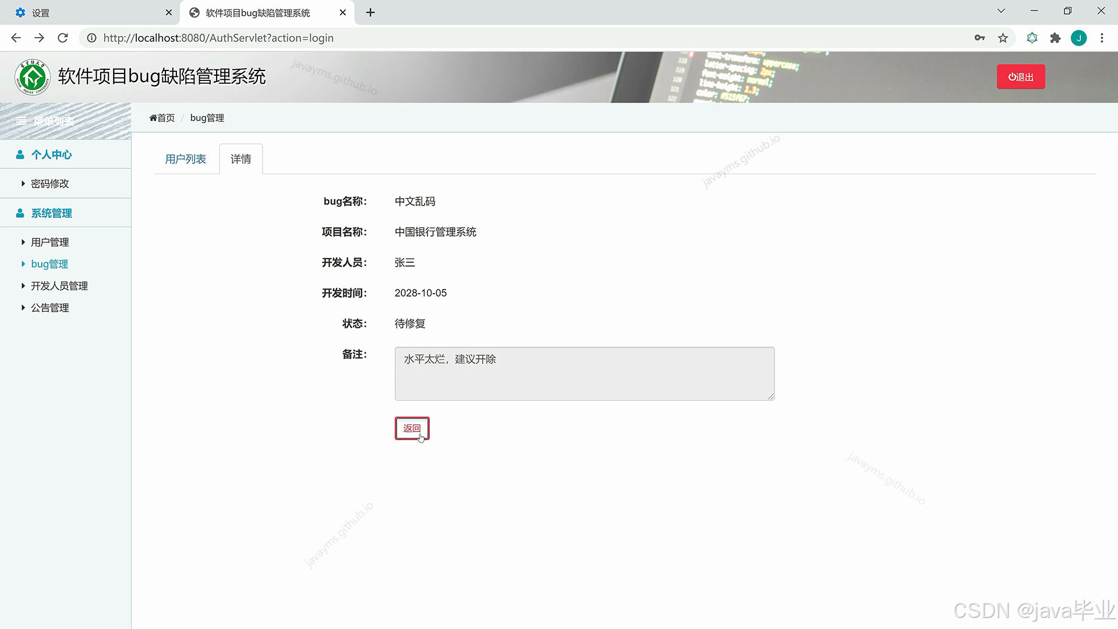
Task: Click the 密码修改 arrow bullet
Action: pos(23,183)
